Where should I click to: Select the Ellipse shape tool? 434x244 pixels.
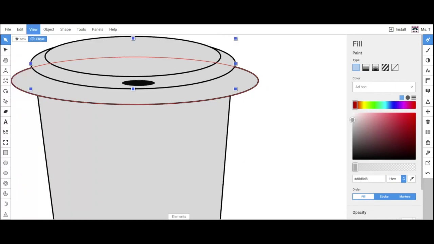pos(5,173)
